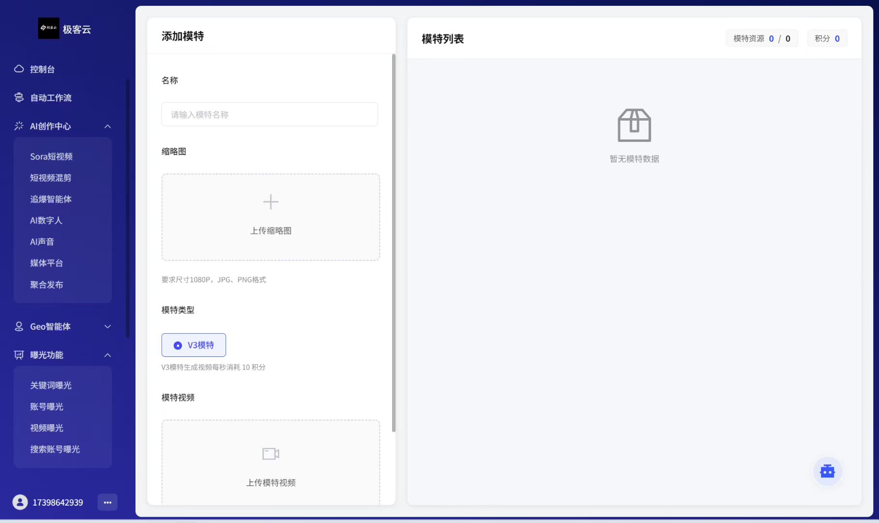Screen dimensions: 879x523
Task: Click the 极客云 logo icon
Action: (x=48, y=29)
